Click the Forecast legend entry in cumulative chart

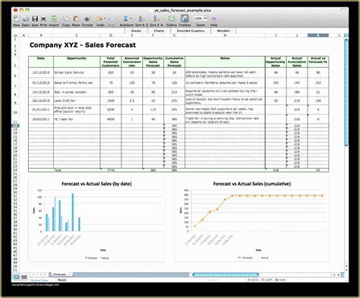click(245, 258)
